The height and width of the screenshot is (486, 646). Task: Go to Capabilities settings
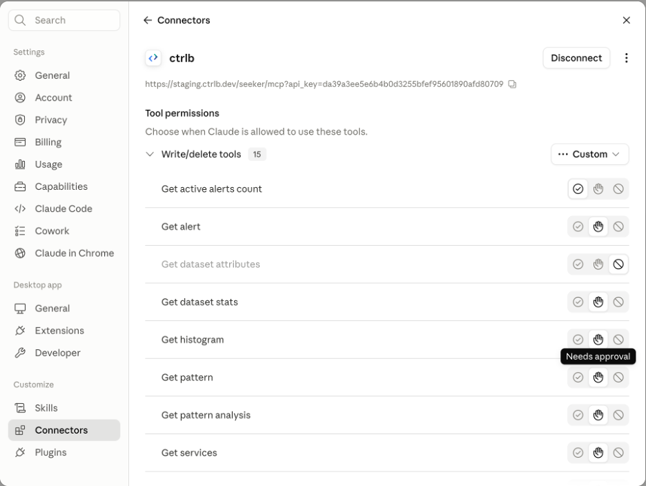(64, 186)
